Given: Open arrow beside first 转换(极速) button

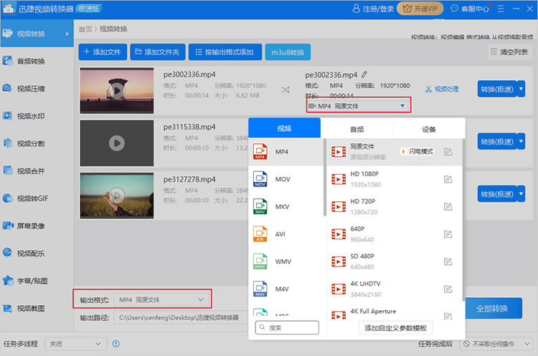Looking at the screenshot, I should pyautogui.click(x=522, y=89).
